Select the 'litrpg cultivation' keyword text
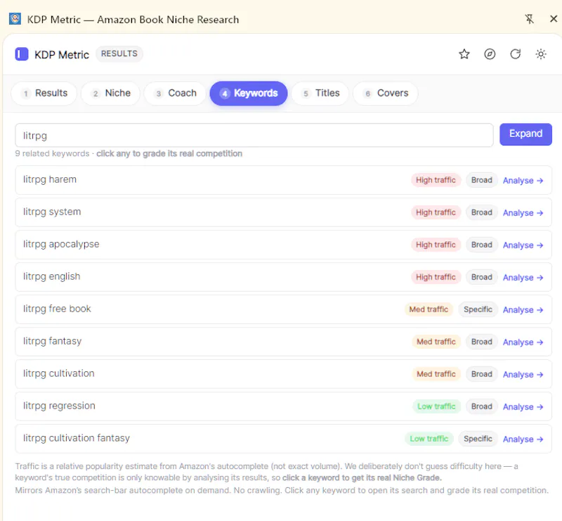This screenshot has height=521, width=562. click(59, 373)
